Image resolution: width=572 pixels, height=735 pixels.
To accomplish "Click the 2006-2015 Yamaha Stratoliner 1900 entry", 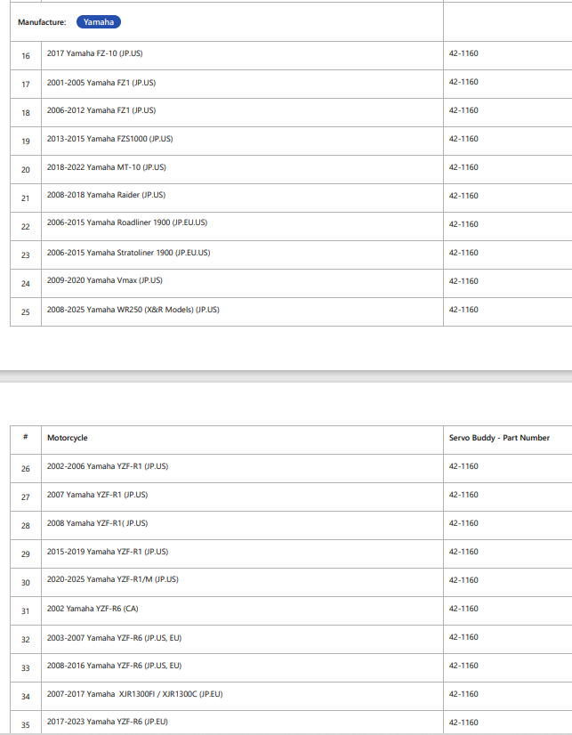I will (128, 253).
